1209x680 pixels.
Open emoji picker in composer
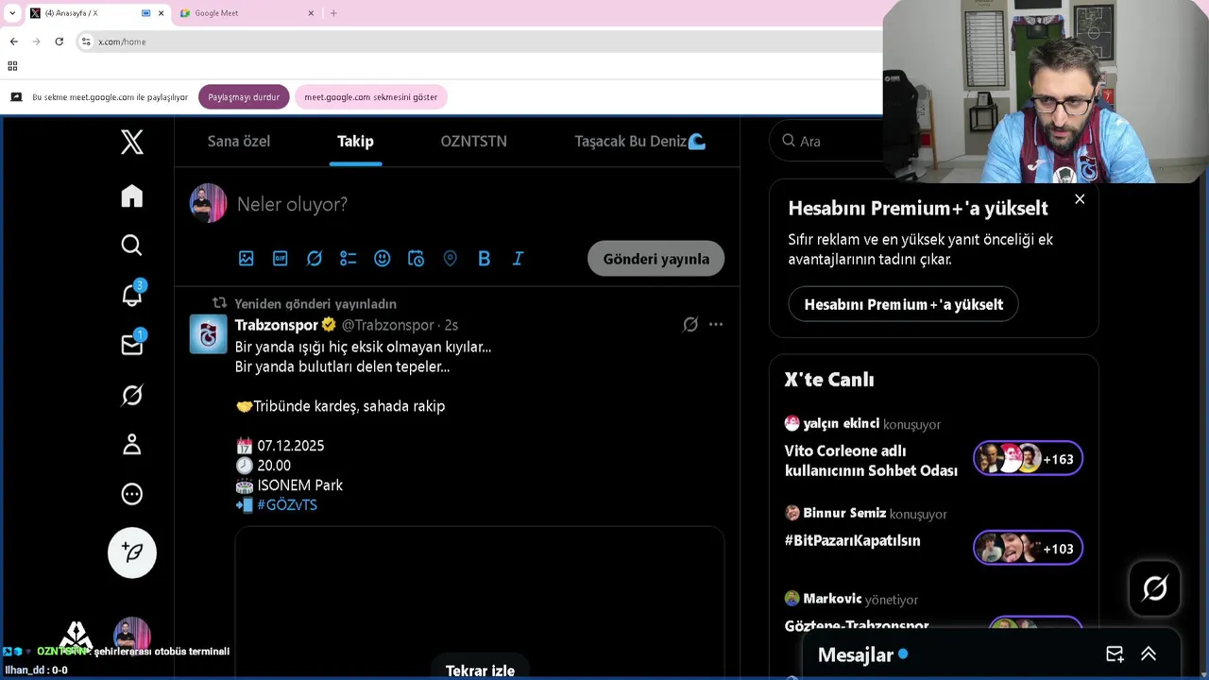(383, 258)
